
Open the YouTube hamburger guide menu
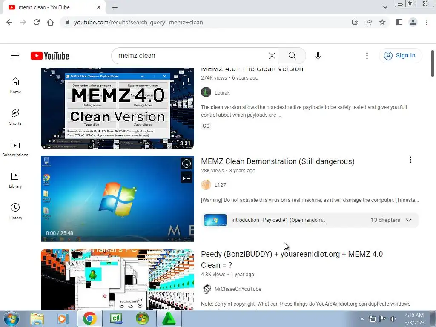15,56
